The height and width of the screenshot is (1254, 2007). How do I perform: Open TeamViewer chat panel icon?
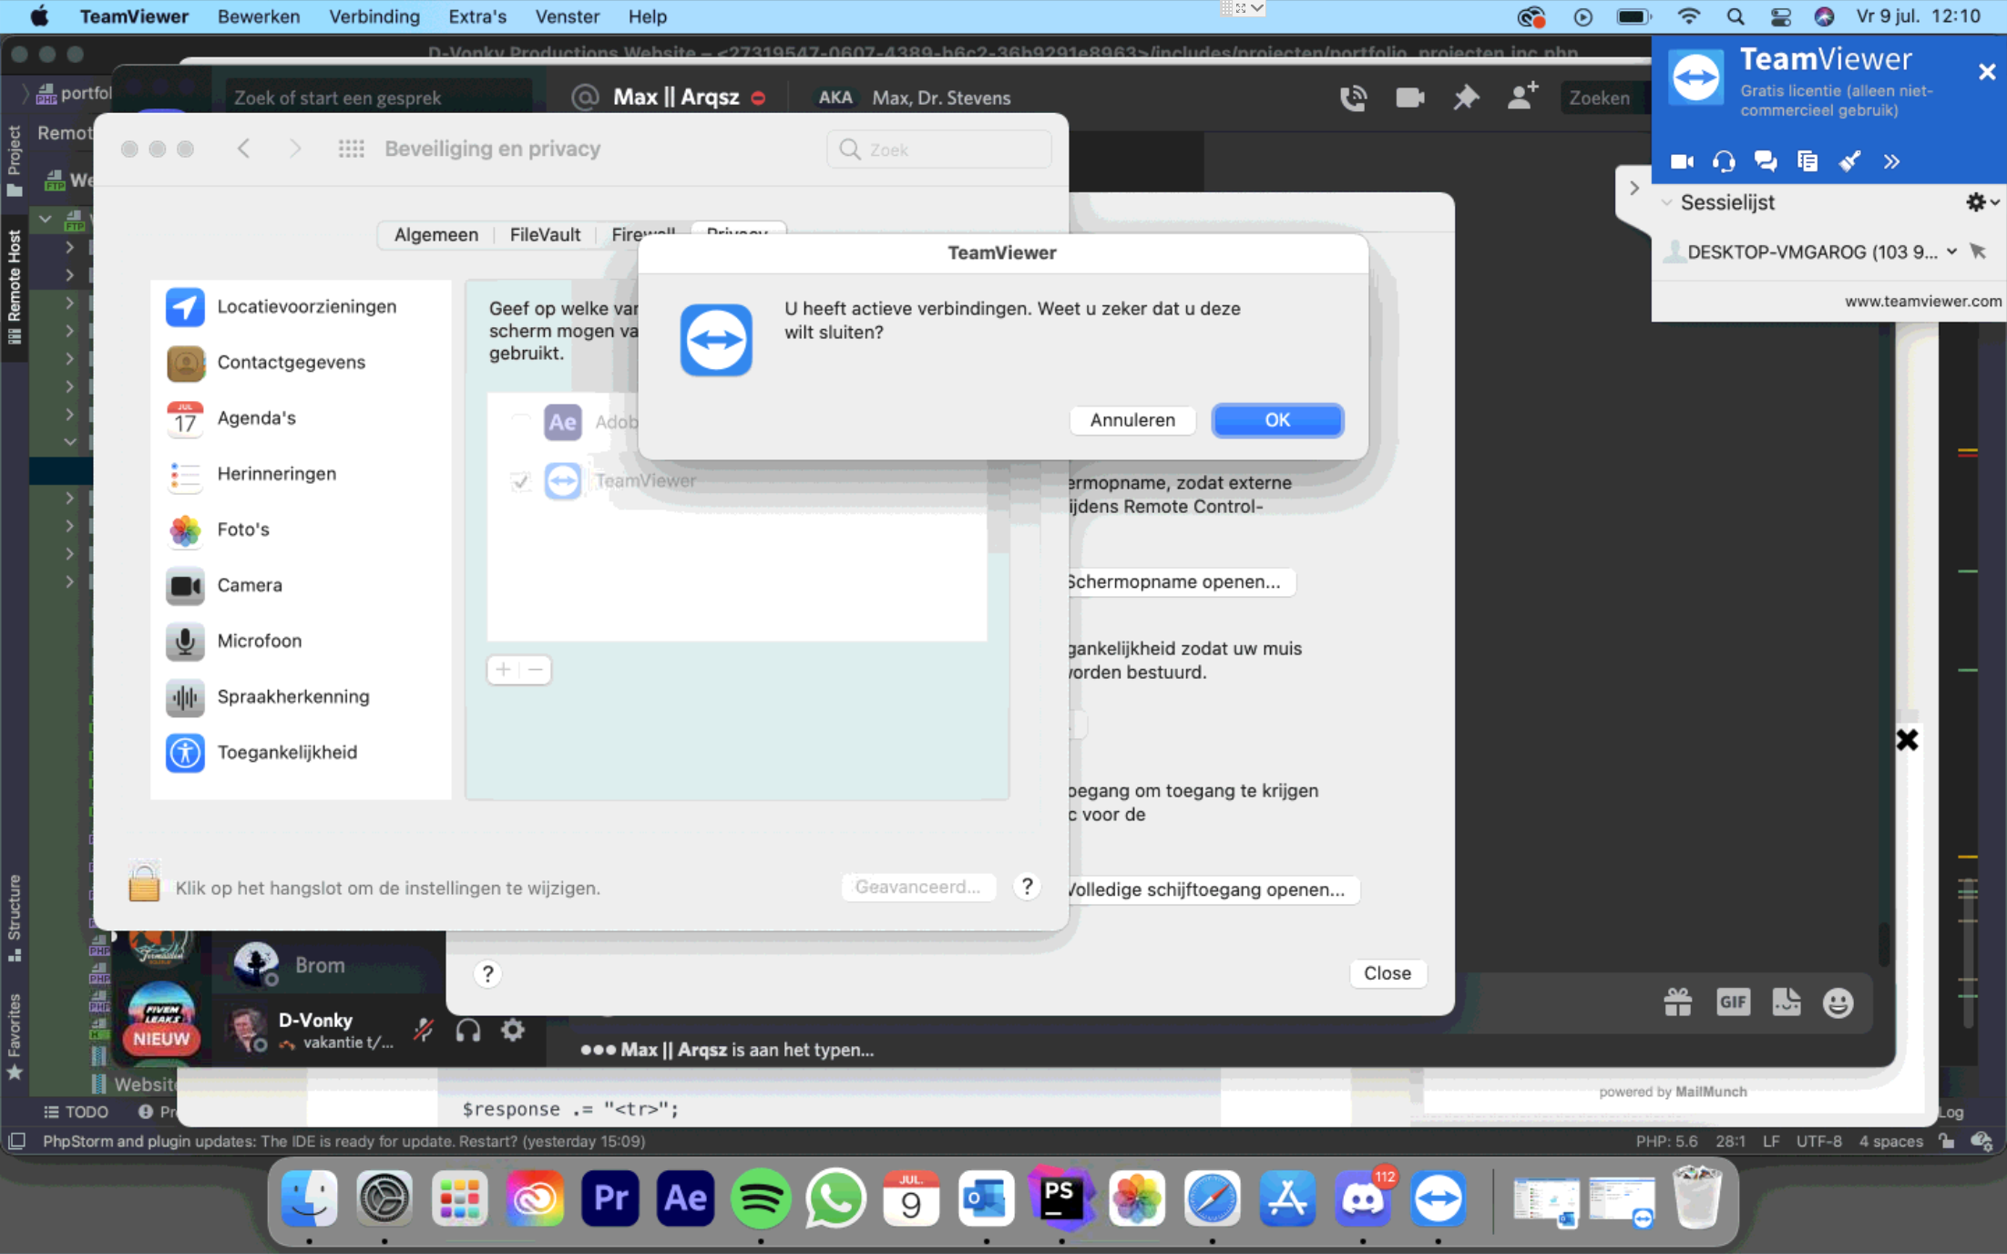pos(1765,161)
